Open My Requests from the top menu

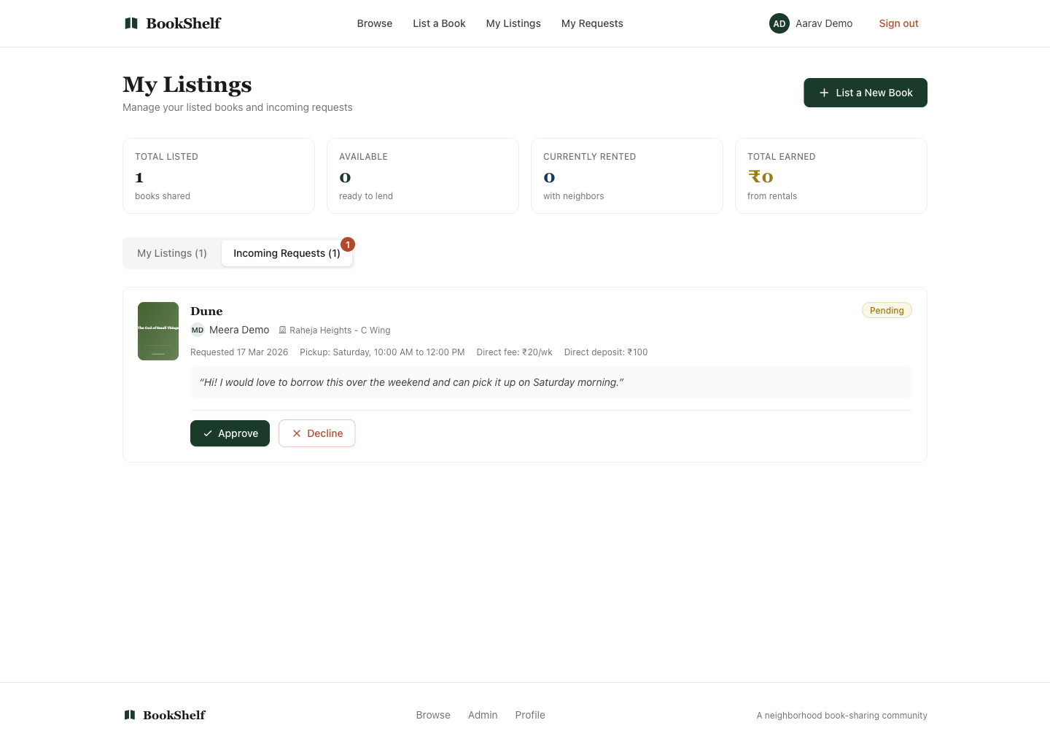pos(592,23)
